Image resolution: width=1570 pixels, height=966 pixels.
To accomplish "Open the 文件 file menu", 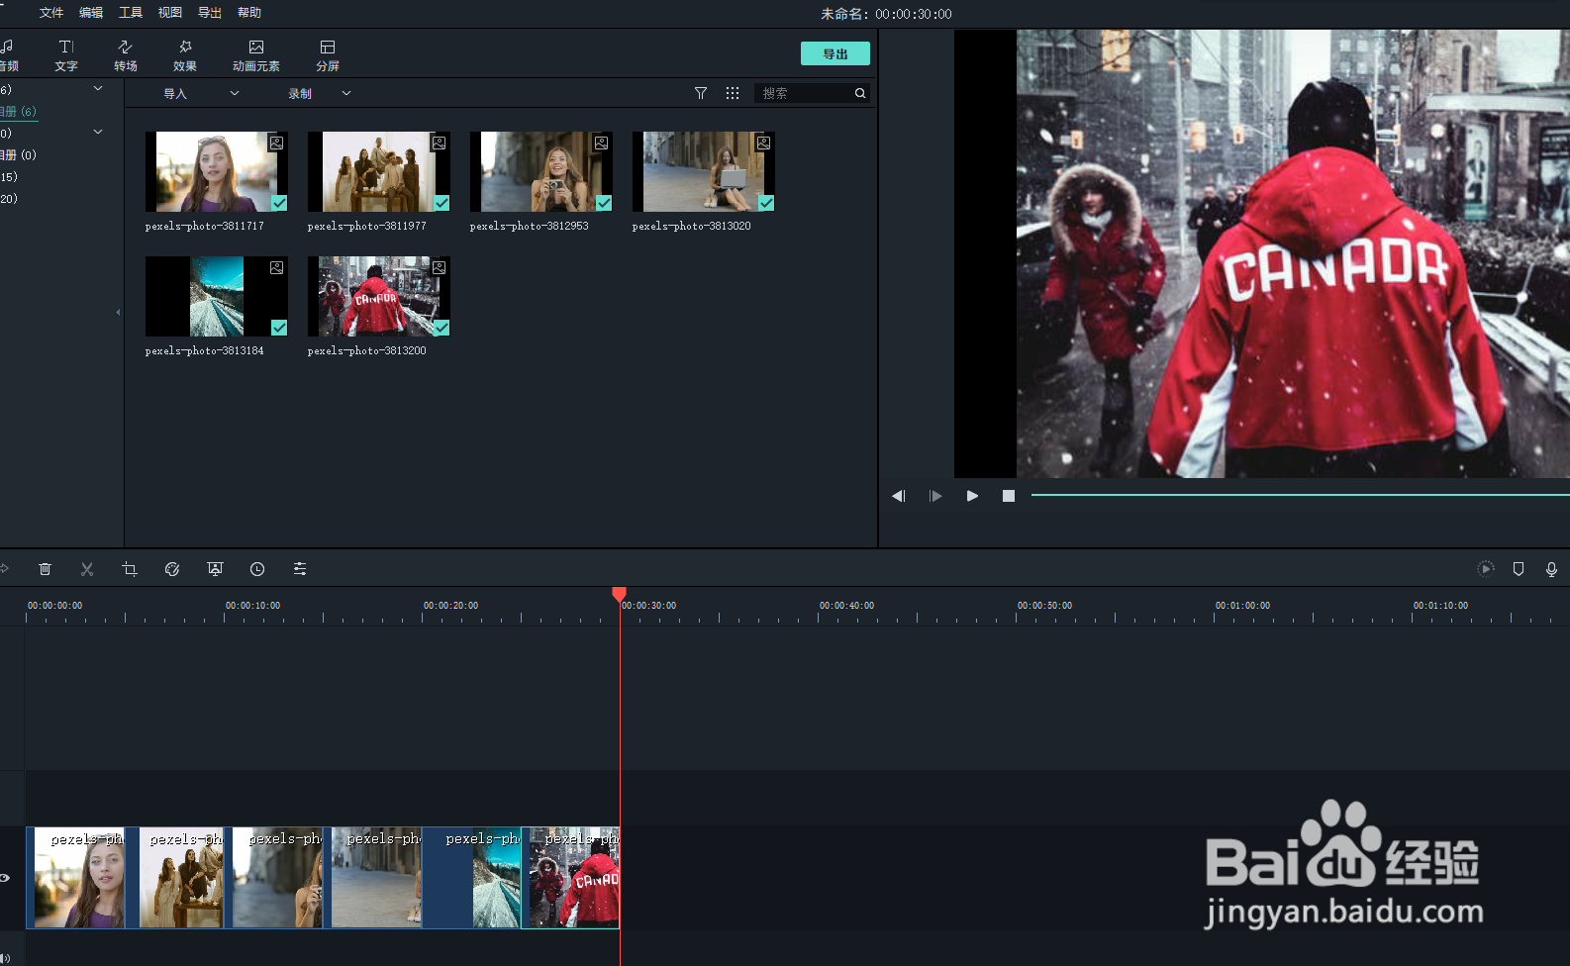I will (x=51, y=13).
